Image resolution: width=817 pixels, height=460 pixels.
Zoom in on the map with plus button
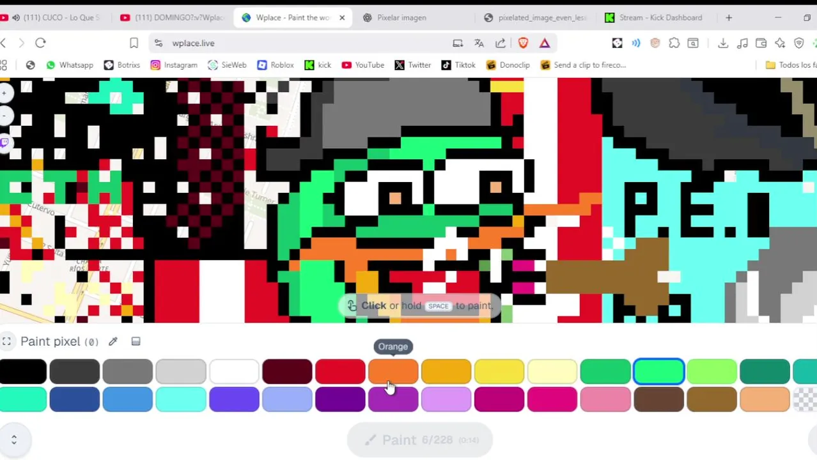click(4, 93)
